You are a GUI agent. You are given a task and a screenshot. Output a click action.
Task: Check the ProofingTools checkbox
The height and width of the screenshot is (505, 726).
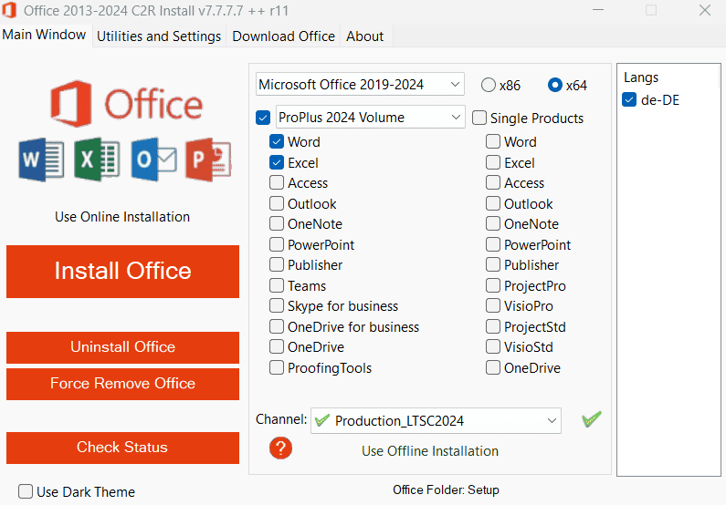277,367
